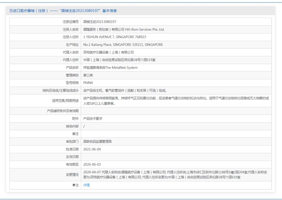Select approval date 2021-06-04
Viewport: 282px width, 200px height.
[x=92, y=149]
